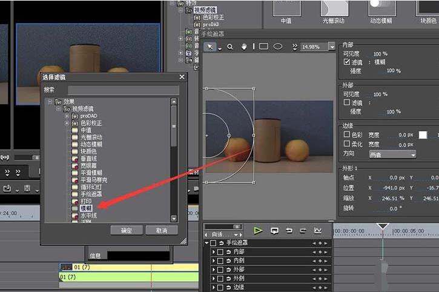Expand the proDAD node in filter tree

coord(67,116)
